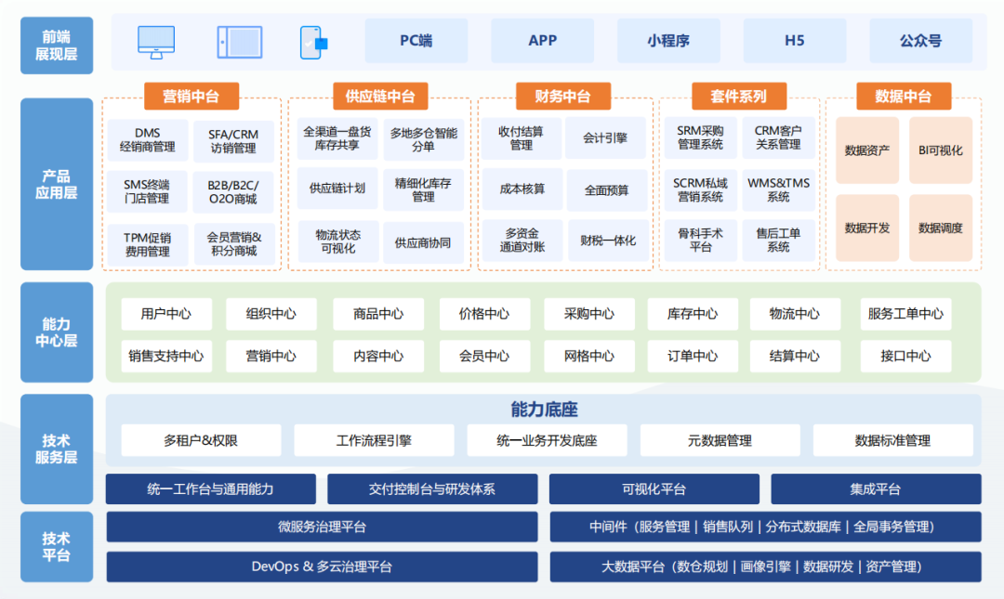Click 元数据管理 box
Screen dimensions: 1004x599
click(x=720, y=440)
